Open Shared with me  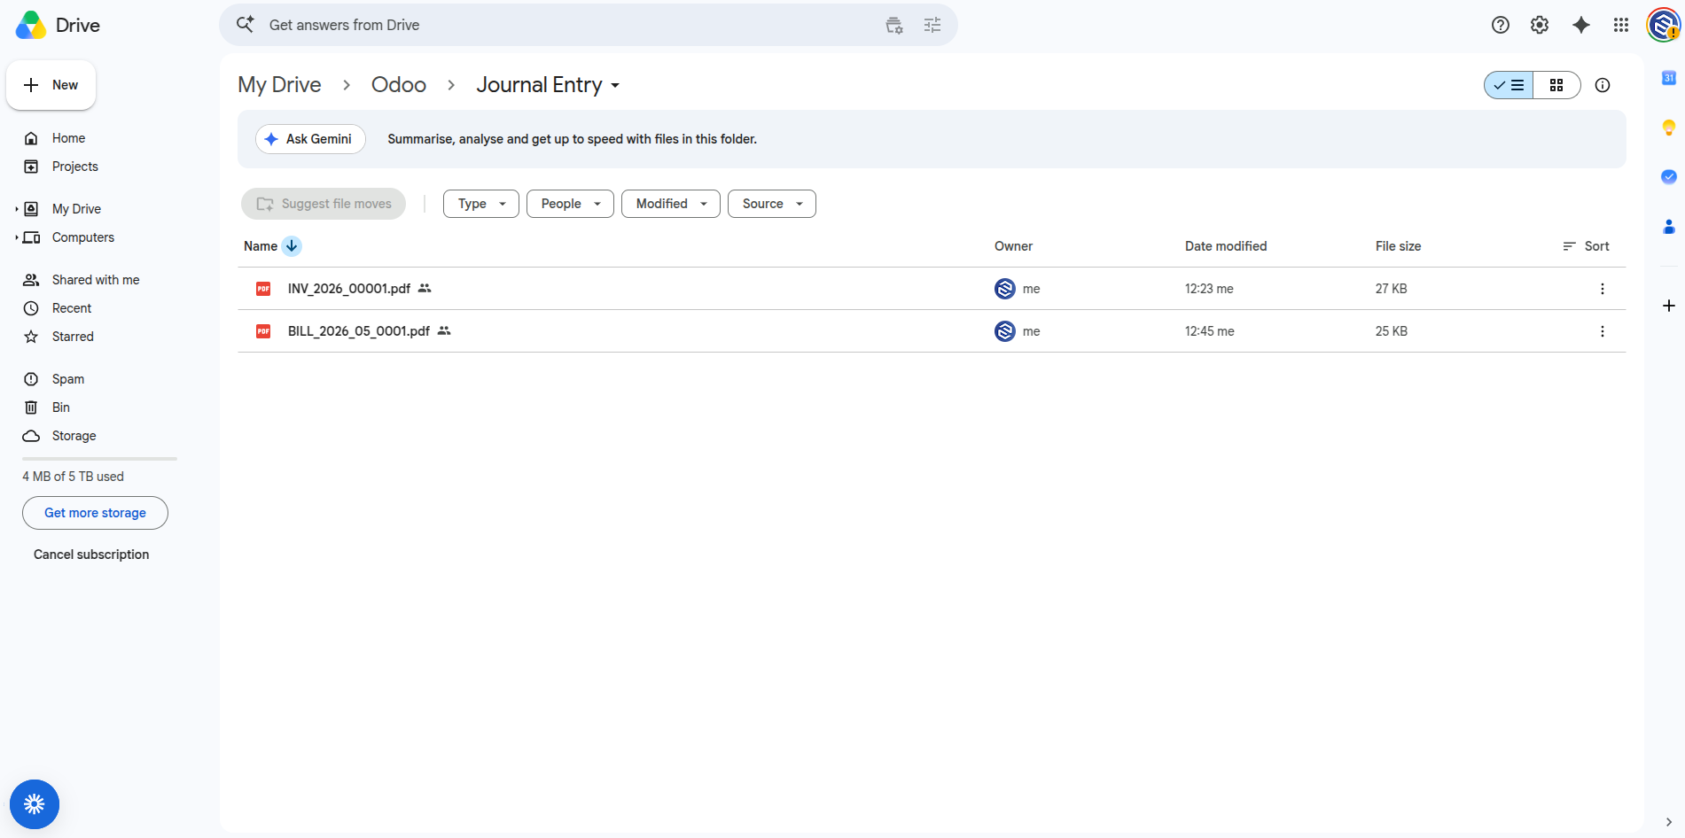[96, 280]
